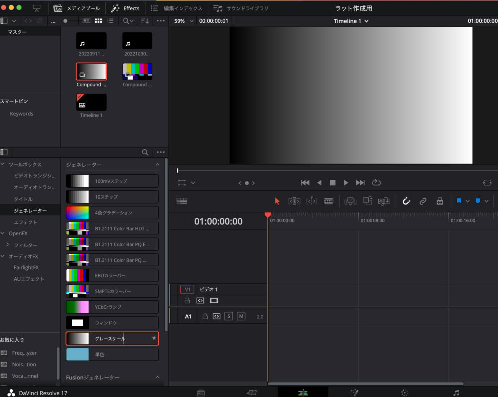
Task: Select the 4色グラデーション generator
Action: coord(112,213)
